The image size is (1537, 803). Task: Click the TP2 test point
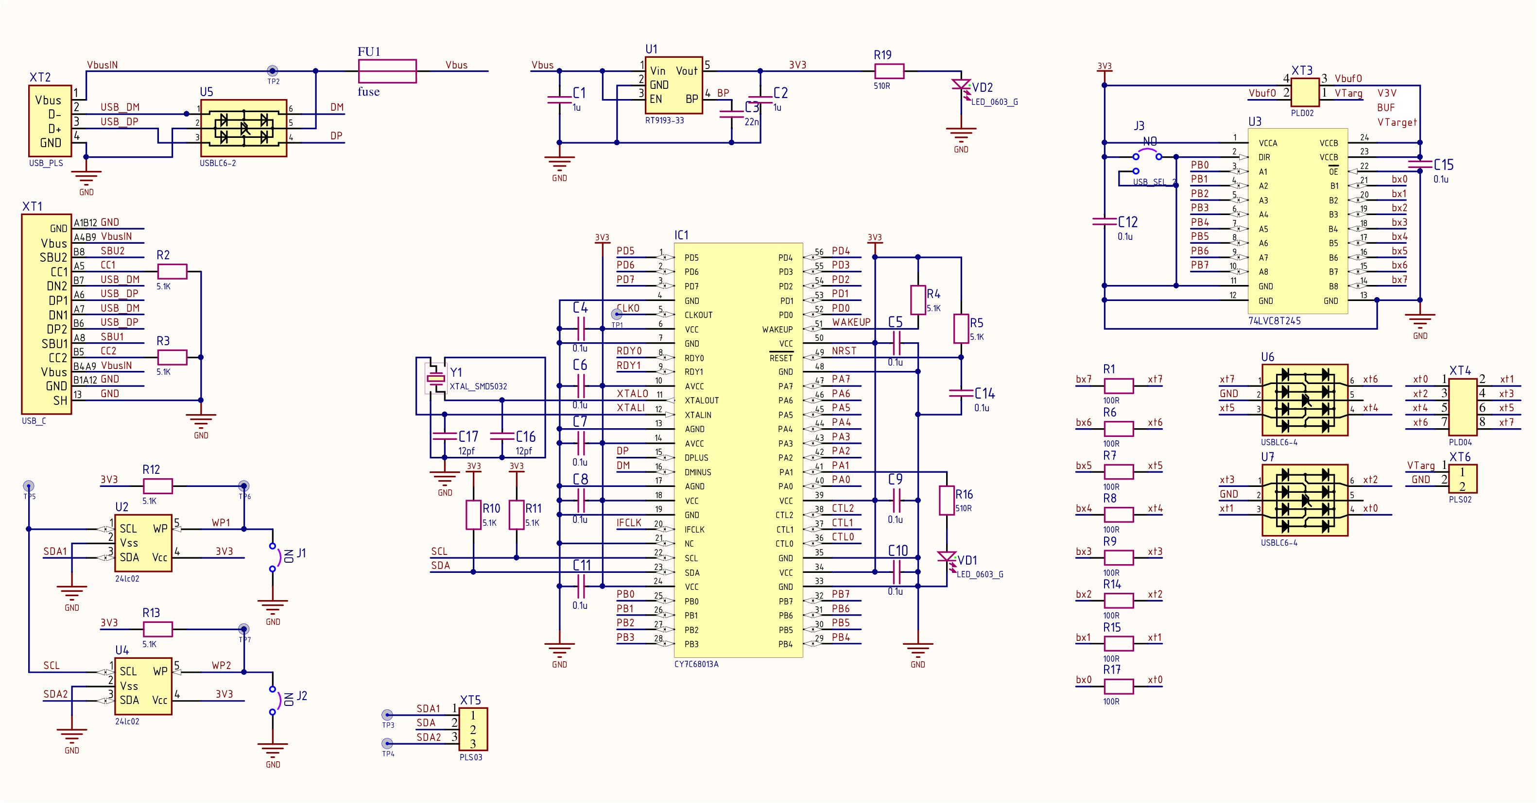(273, 71)
